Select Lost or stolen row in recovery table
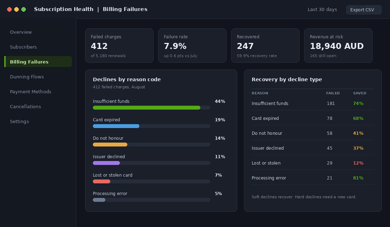Viewport: 390px width, 227px height. [x=313, y=163]
